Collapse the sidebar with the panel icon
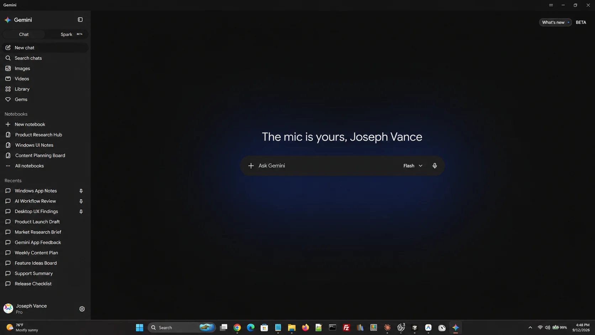Screen dimensions: 595x335 (80, 20)
